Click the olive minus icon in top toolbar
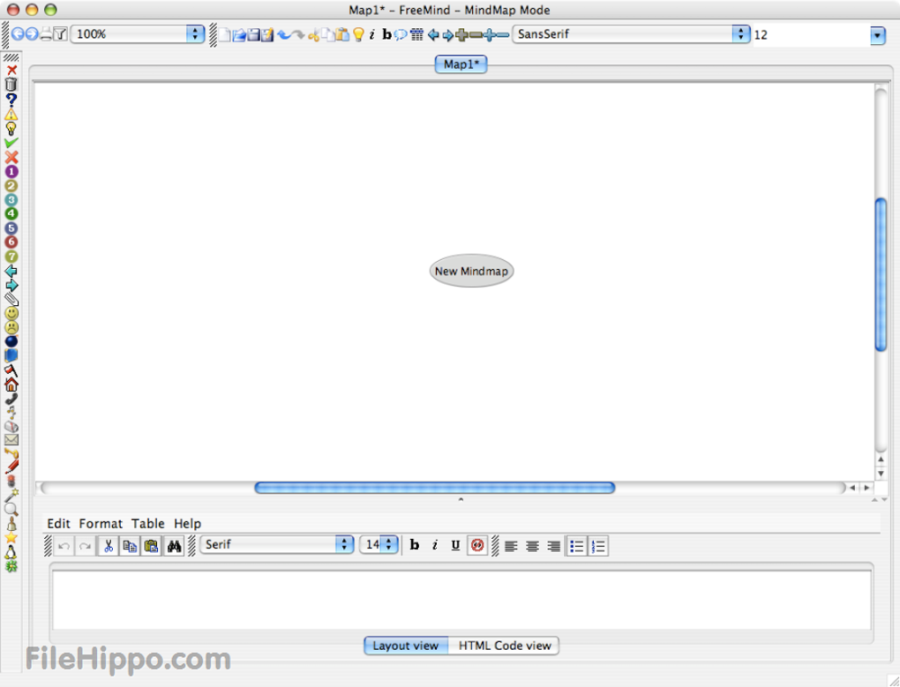 [476, 34]
